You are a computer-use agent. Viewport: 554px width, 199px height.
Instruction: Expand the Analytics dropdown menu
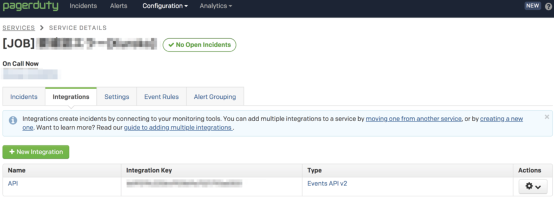tap(216, 6)
